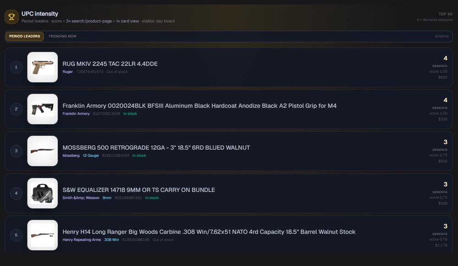Click In stock on the S&W Equalizer row
Screen dimensions: 458x266
pos(152,198)
